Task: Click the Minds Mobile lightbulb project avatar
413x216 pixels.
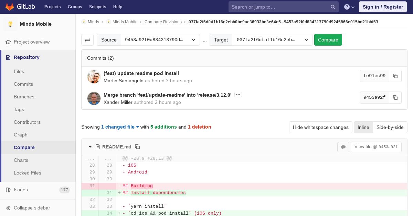Action: coord(10,24)
